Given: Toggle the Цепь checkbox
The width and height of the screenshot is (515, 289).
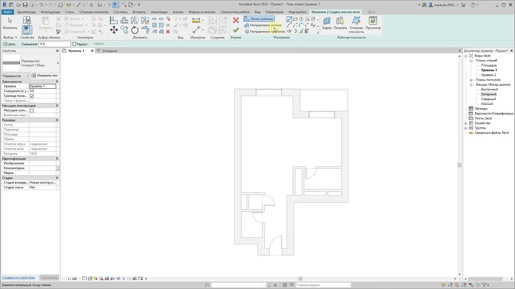Looking at the screenshot, I should coord(5,44).
